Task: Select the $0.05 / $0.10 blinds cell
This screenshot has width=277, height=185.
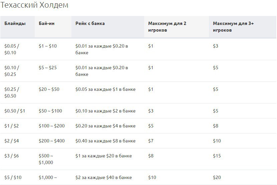Action: [x=12, y=49]
